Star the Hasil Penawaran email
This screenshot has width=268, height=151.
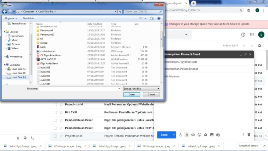click(x=61, y=105)
